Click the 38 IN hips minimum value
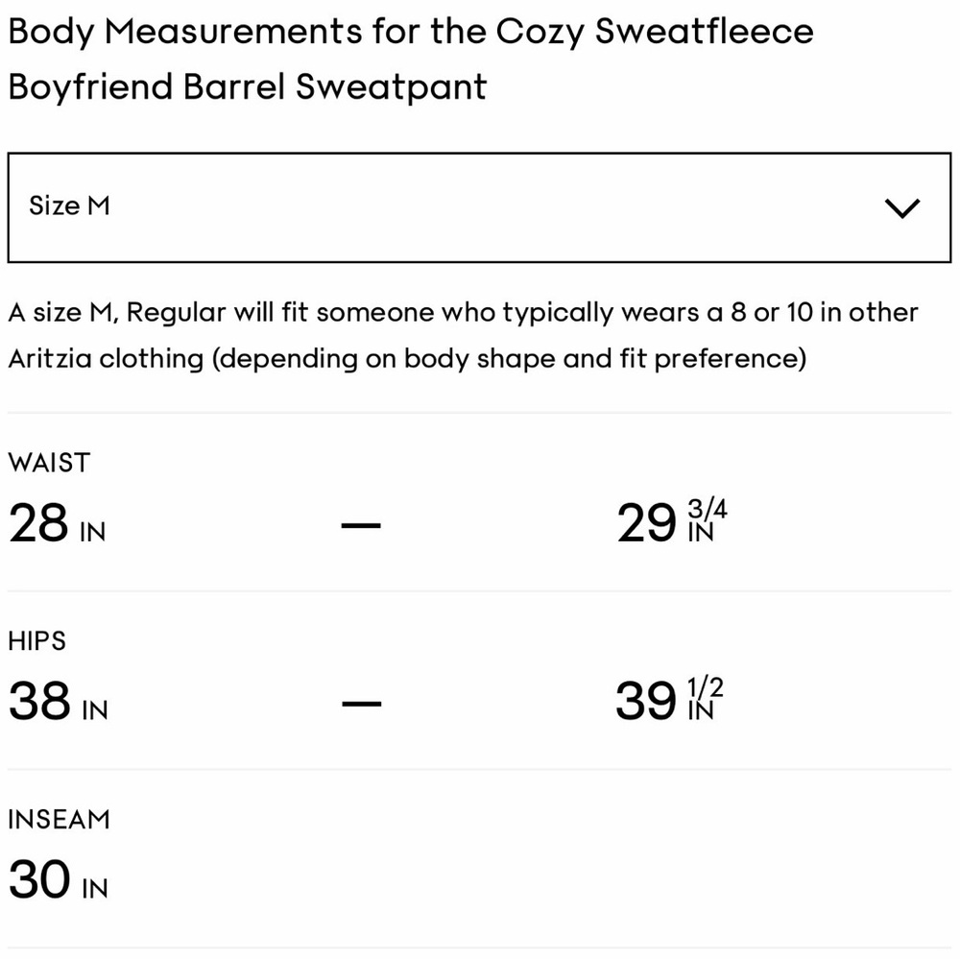The height and width of the screenshot is (960, 960). (x=59, y=702)
